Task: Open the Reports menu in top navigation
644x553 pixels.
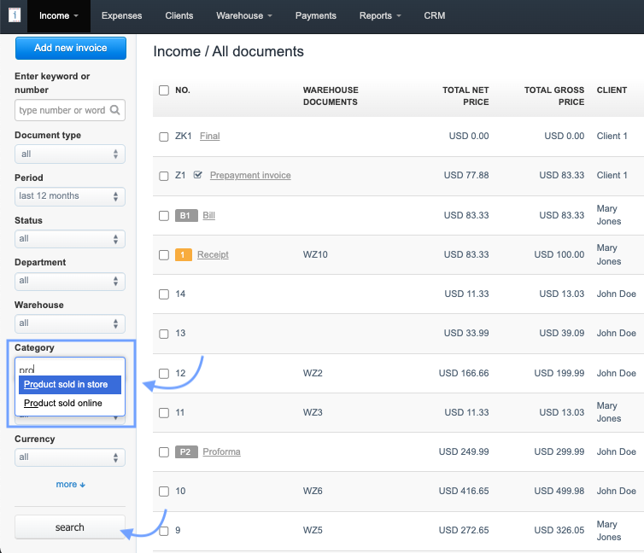Action: 380,15
